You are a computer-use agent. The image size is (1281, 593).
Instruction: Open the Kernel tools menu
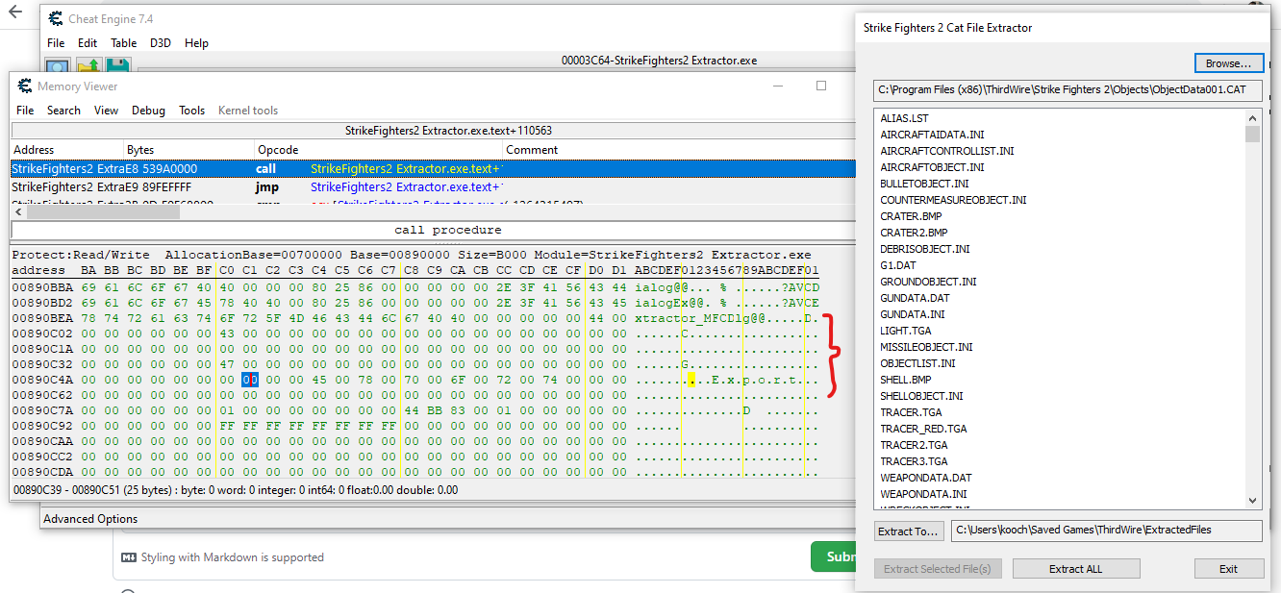pyautogui.click(x=248, y=111)
